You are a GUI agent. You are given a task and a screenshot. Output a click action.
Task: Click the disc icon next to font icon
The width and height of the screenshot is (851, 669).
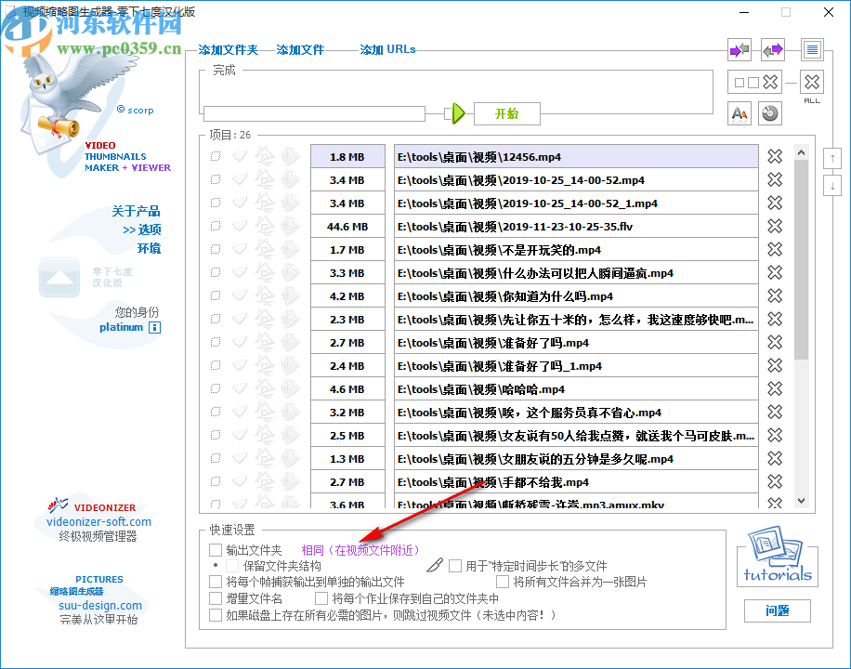pyautogui.click(x=770, y=113)
